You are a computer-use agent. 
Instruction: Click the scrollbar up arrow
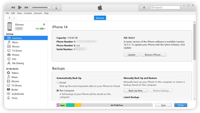[194, 22]
